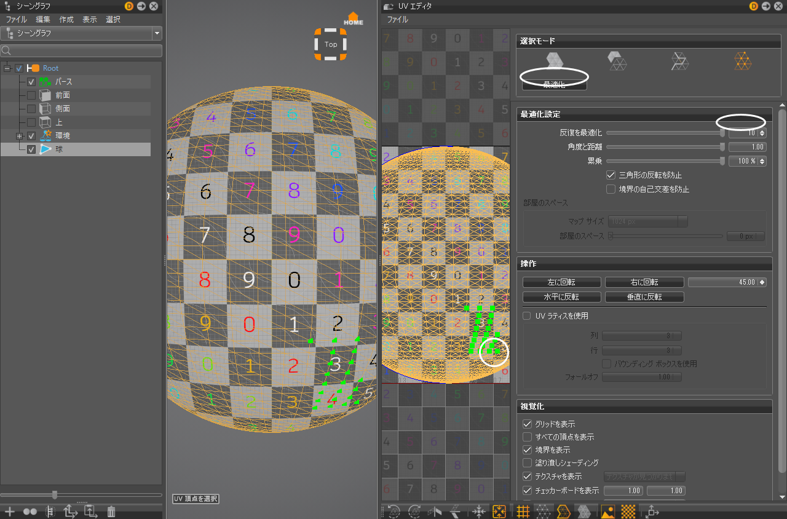Enable すべての頂点を表示 checkbox

pyautogui.click(x=527, y=437)
